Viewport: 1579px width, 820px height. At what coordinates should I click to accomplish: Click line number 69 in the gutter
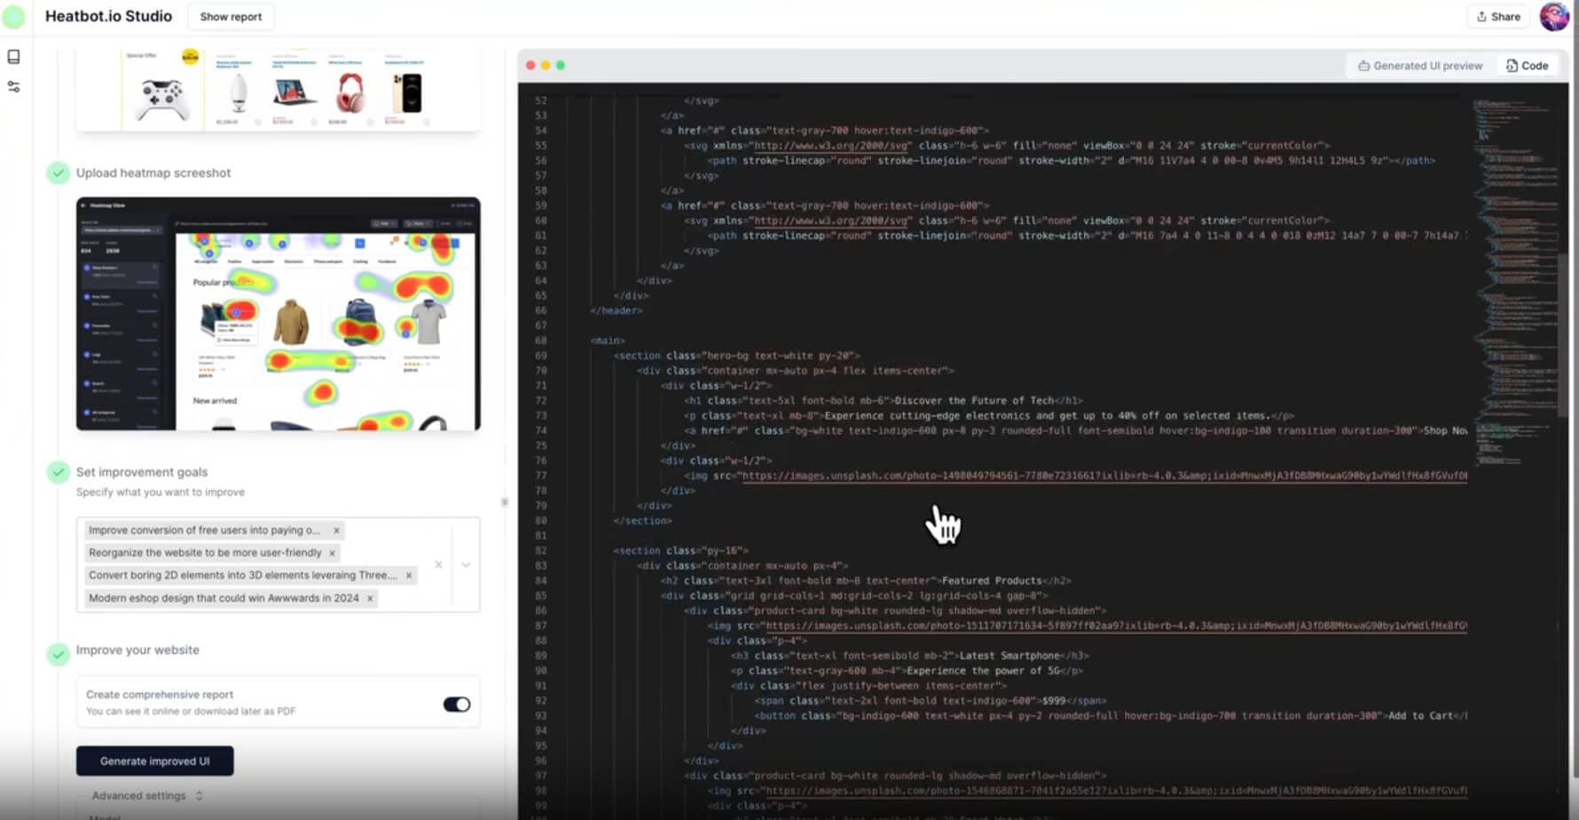[x=541, y=355]
